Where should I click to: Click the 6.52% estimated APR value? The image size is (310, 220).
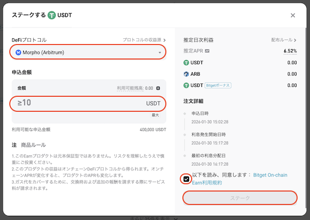(x=290, y=51)
